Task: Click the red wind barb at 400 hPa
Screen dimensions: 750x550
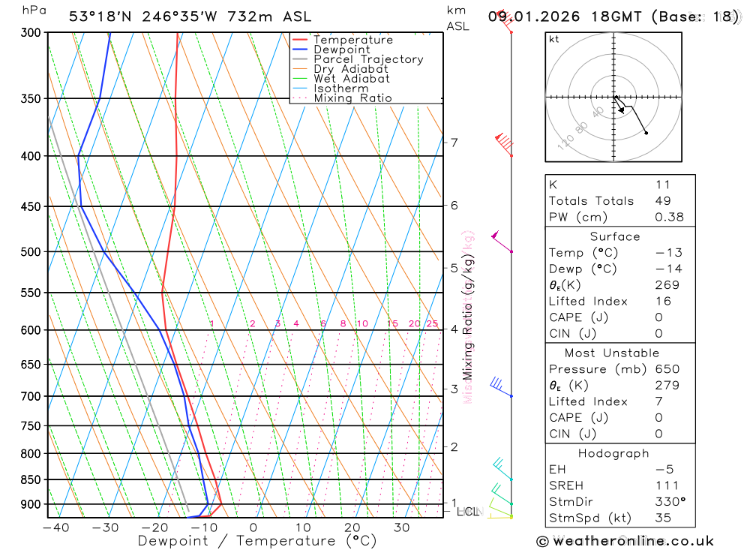Action: (504, 145)
